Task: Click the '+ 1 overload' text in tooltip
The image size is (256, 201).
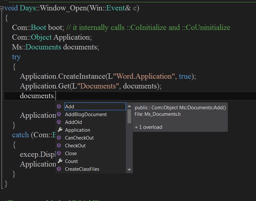Action: pyautogui.click(x=149, y=127)
